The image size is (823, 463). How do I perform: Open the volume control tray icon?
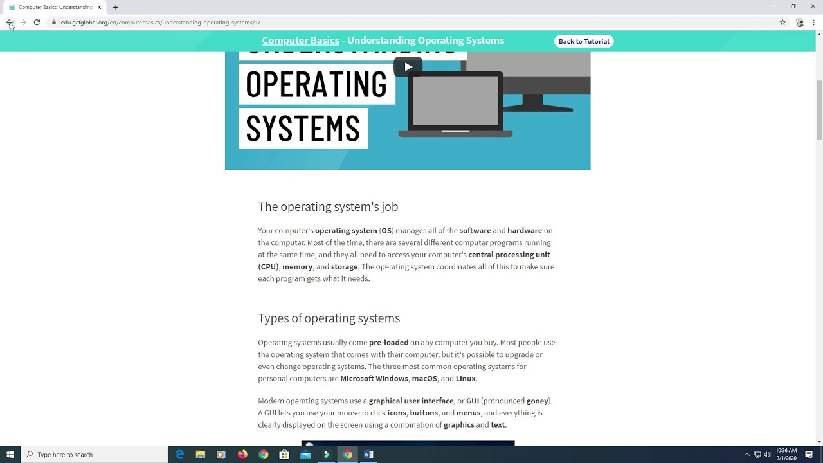pos(767,455)
